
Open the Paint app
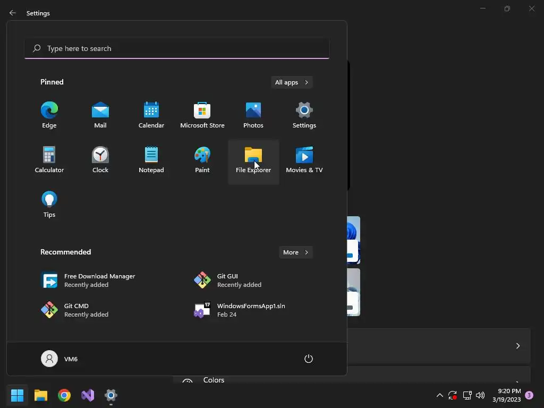202,160
